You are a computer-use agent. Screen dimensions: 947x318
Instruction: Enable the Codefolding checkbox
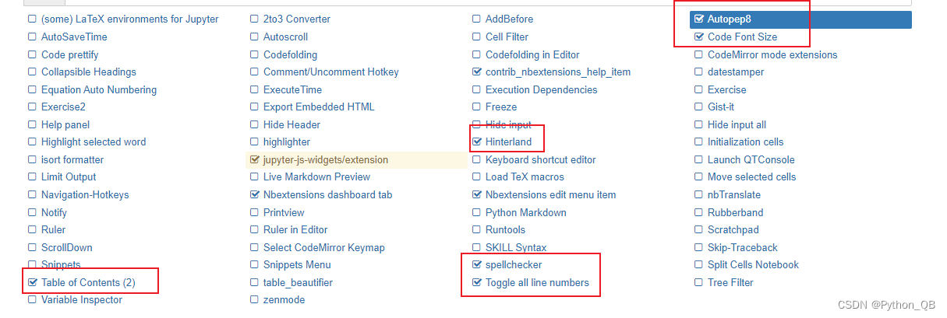254,54
